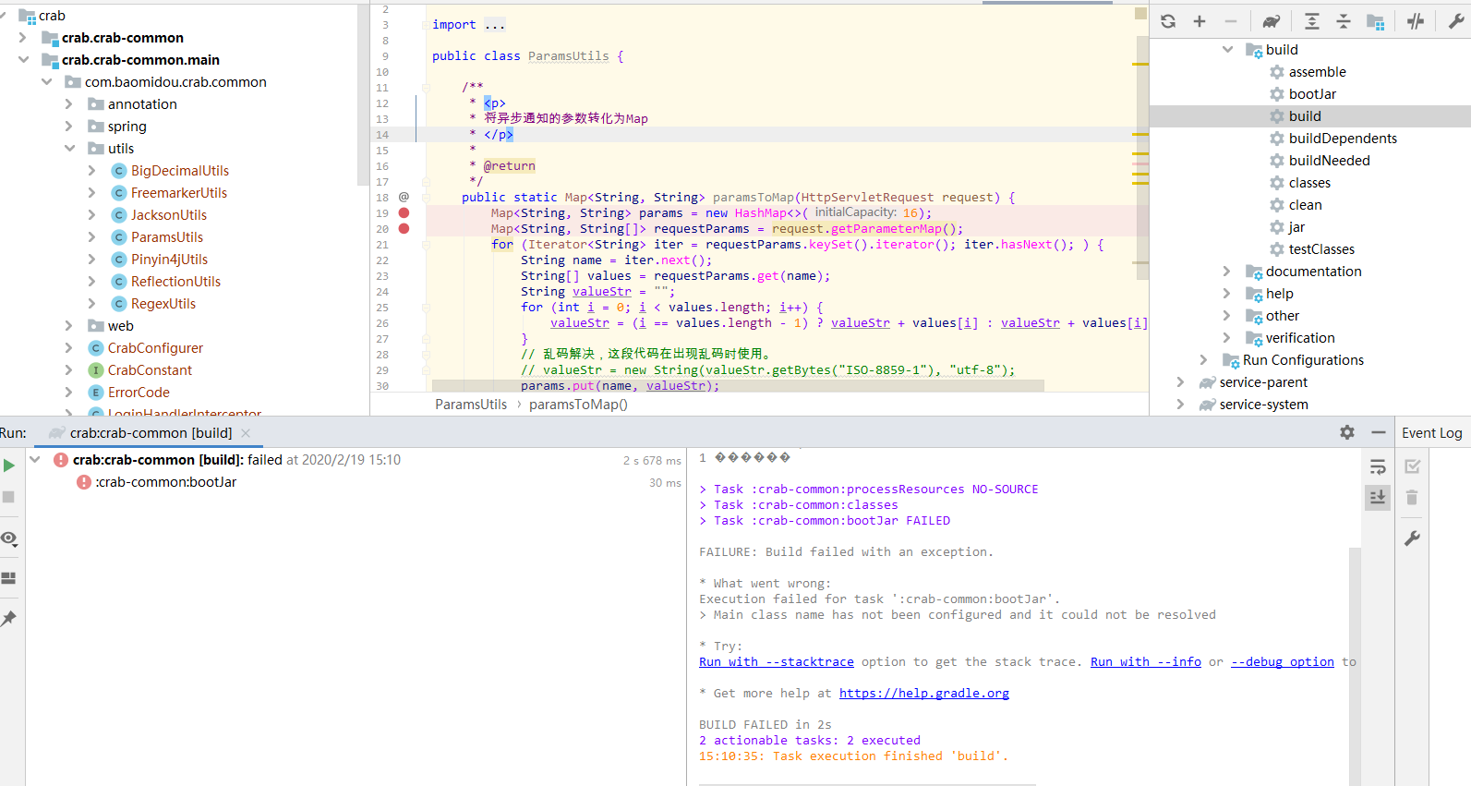Click Event Log wrench settings icon
Screen dimensions: 1471x786
click(1412, 538)
